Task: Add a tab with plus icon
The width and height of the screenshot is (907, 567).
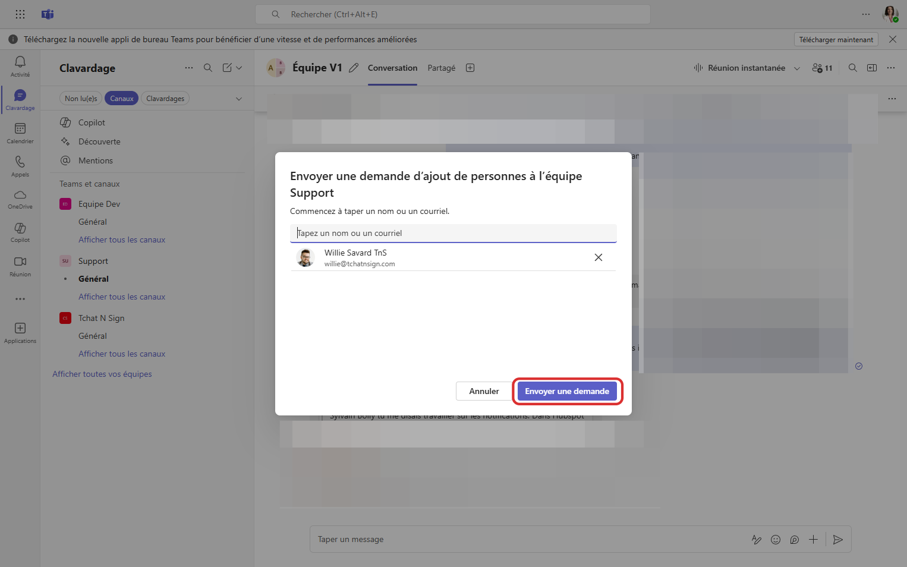Action: click(x=470, y=68)
